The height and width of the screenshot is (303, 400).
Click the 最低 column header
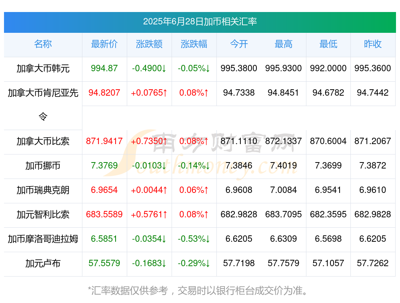328,44
